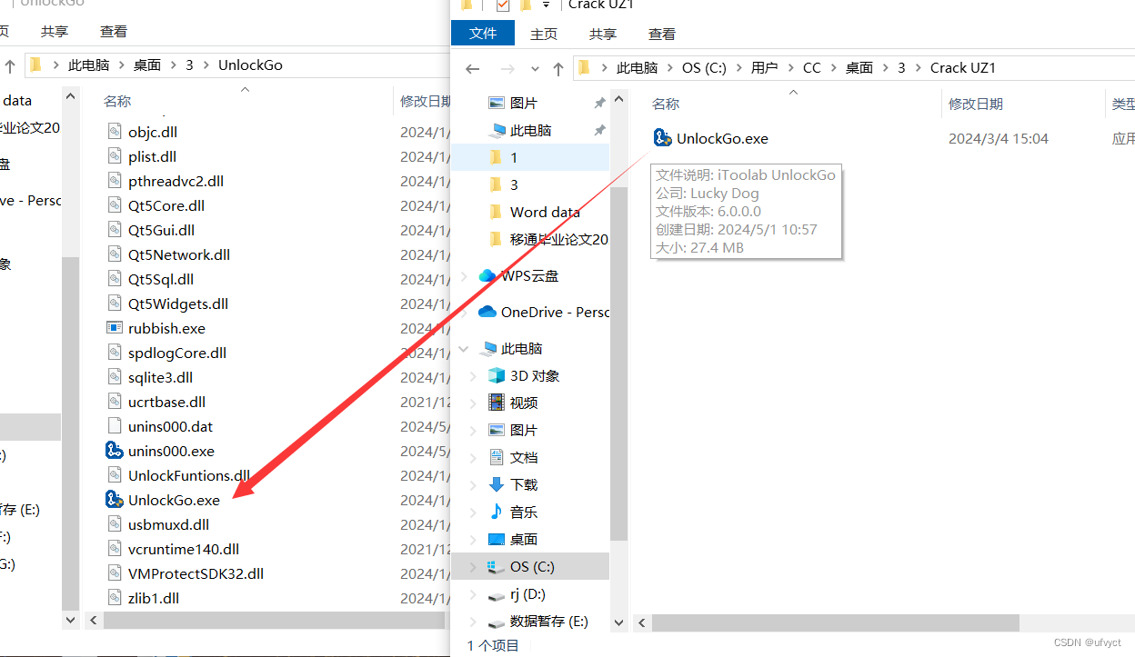Select objc.dll file
Image resolution: width=1135 pixels, height=657 pixels.
coord(153,132)
